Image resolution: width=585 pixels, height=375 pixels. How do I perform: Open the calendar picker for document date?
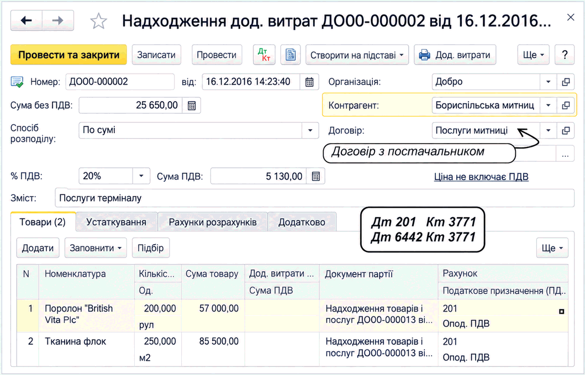click(x=309, y=82)
